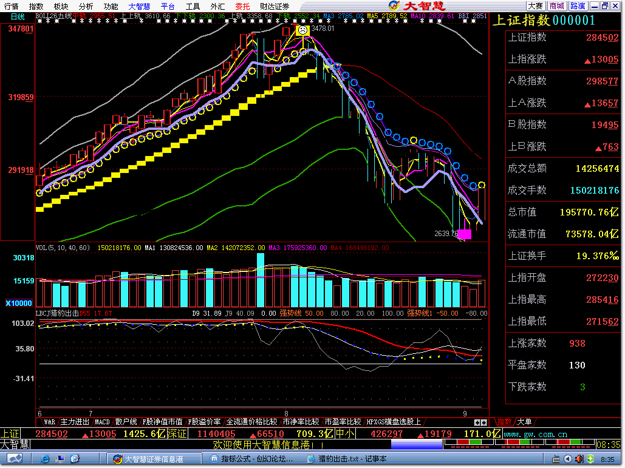The height and width of the screenshot is (468, 625).
Task: Open the 大智慧 menu
Action: [140, 6]
